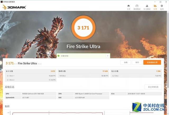Click the 2018-08-01 15:57 timestamp value
The image size is (169, 115).
(136, 94)
